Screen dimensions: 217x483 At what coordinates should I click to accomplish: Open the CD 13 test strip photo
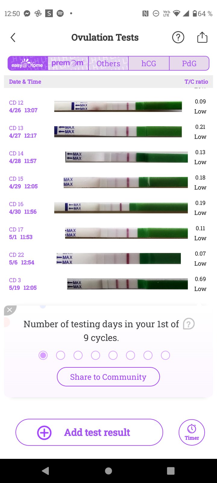118,132
